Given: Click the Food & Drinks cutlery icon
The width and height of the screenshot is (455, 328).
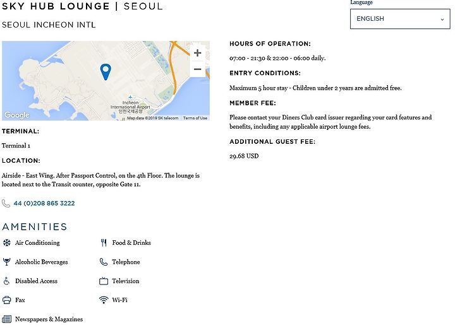Looking at the screenshot, I should click(x=104, y=242).
